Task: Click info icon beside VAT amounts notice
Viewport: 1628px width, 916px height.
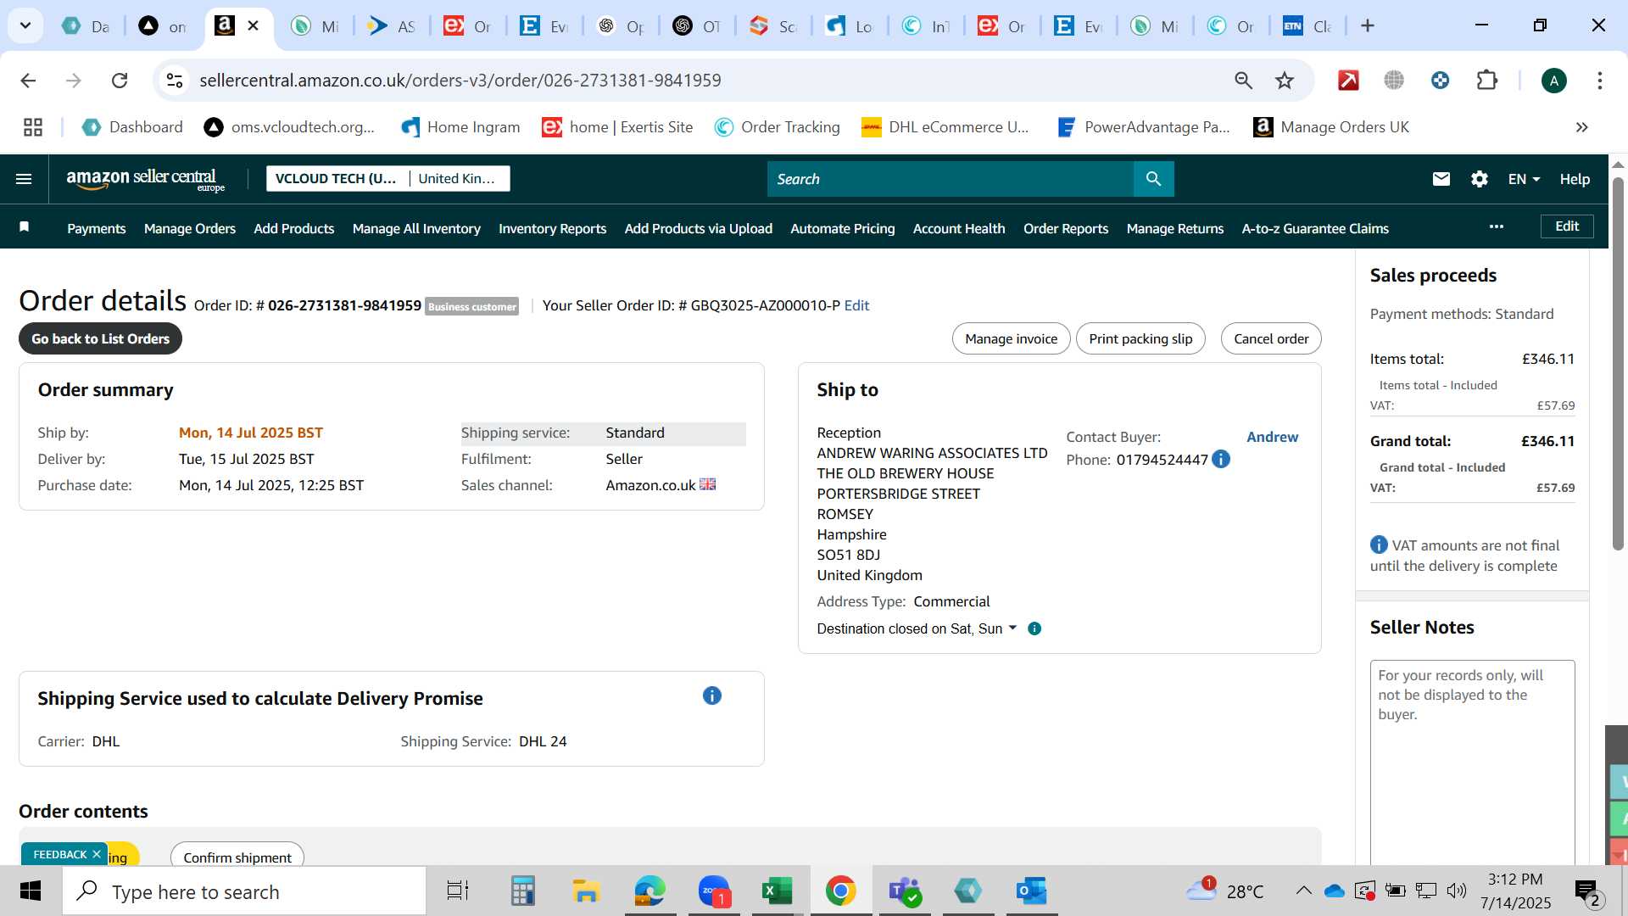Action: coord(1379,545)
